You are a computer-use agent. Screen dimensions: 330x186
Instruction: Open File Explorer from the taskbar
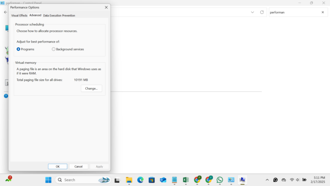(129, 180)
